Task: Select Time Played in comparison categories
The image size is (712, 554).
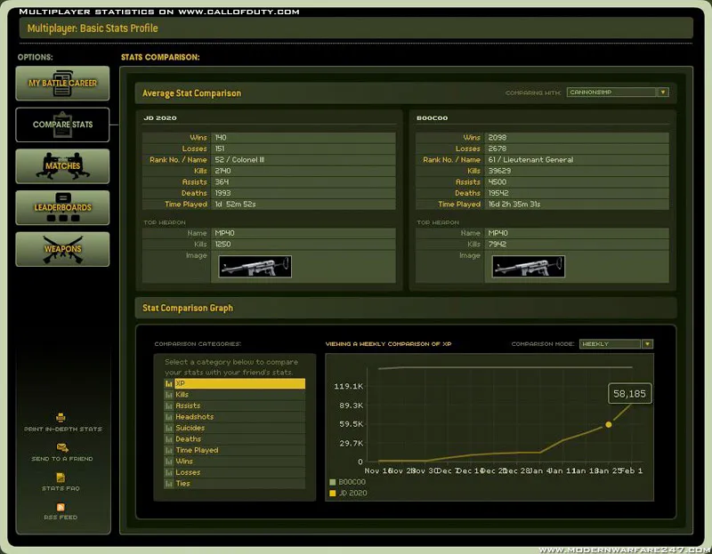Action: (197, 450)
